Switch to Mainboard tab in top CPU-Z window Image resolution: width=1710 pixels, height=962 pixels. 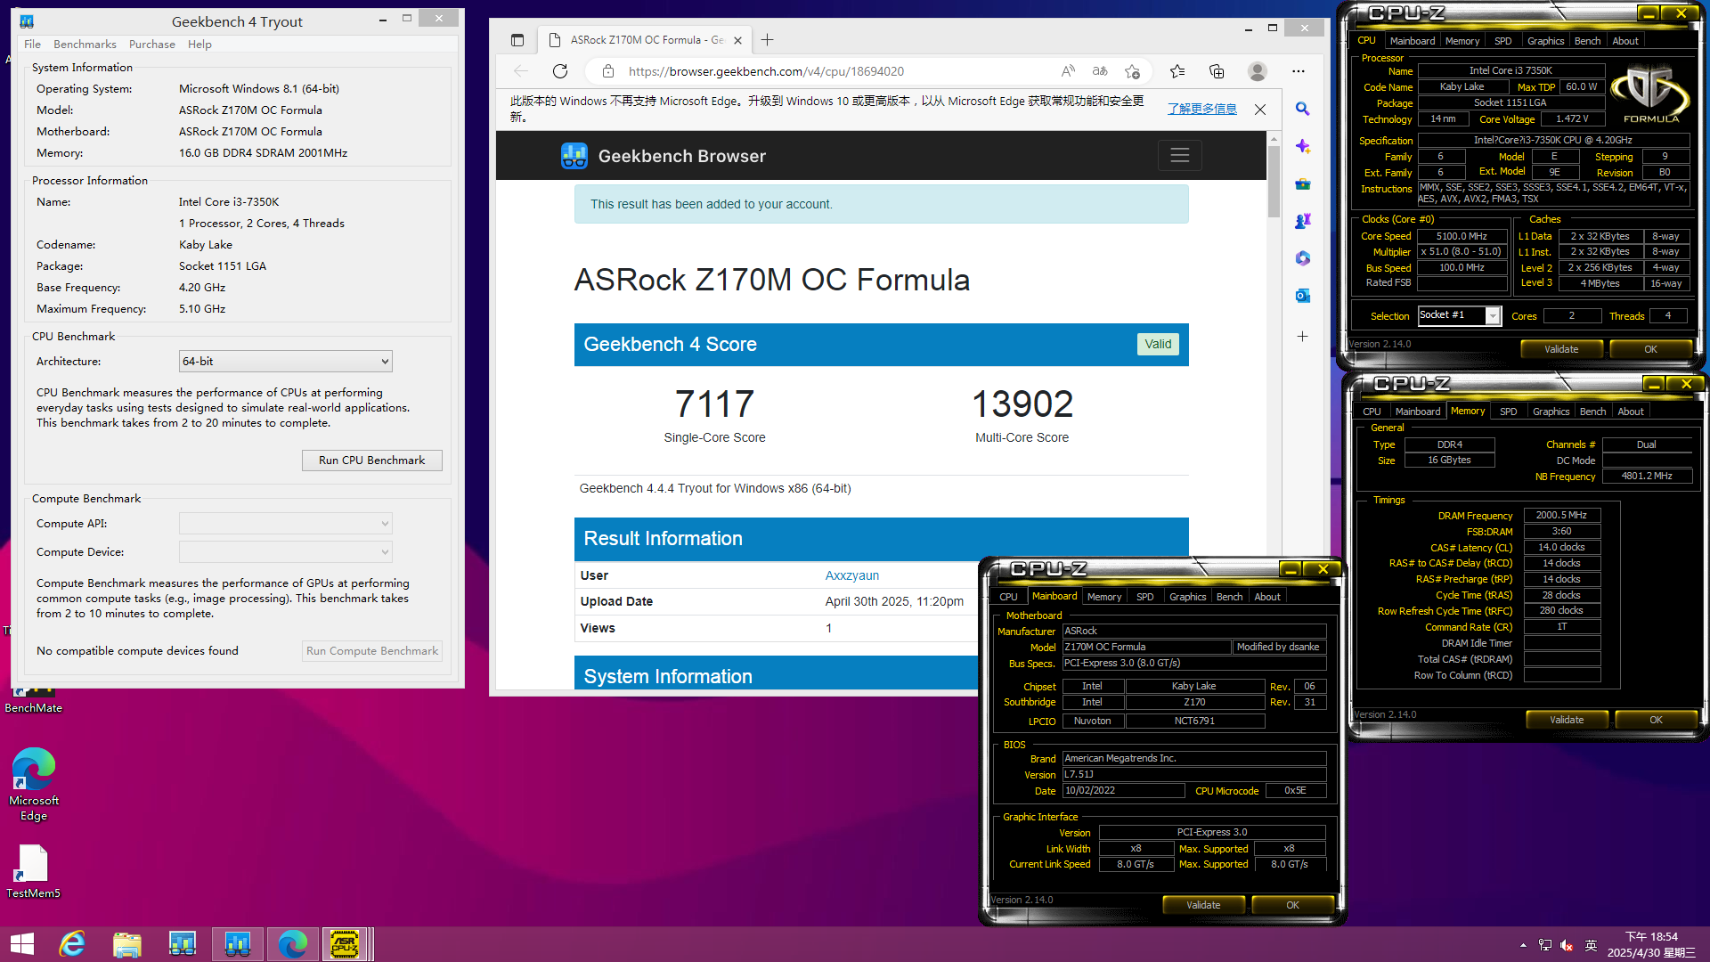pos(1412,41)
